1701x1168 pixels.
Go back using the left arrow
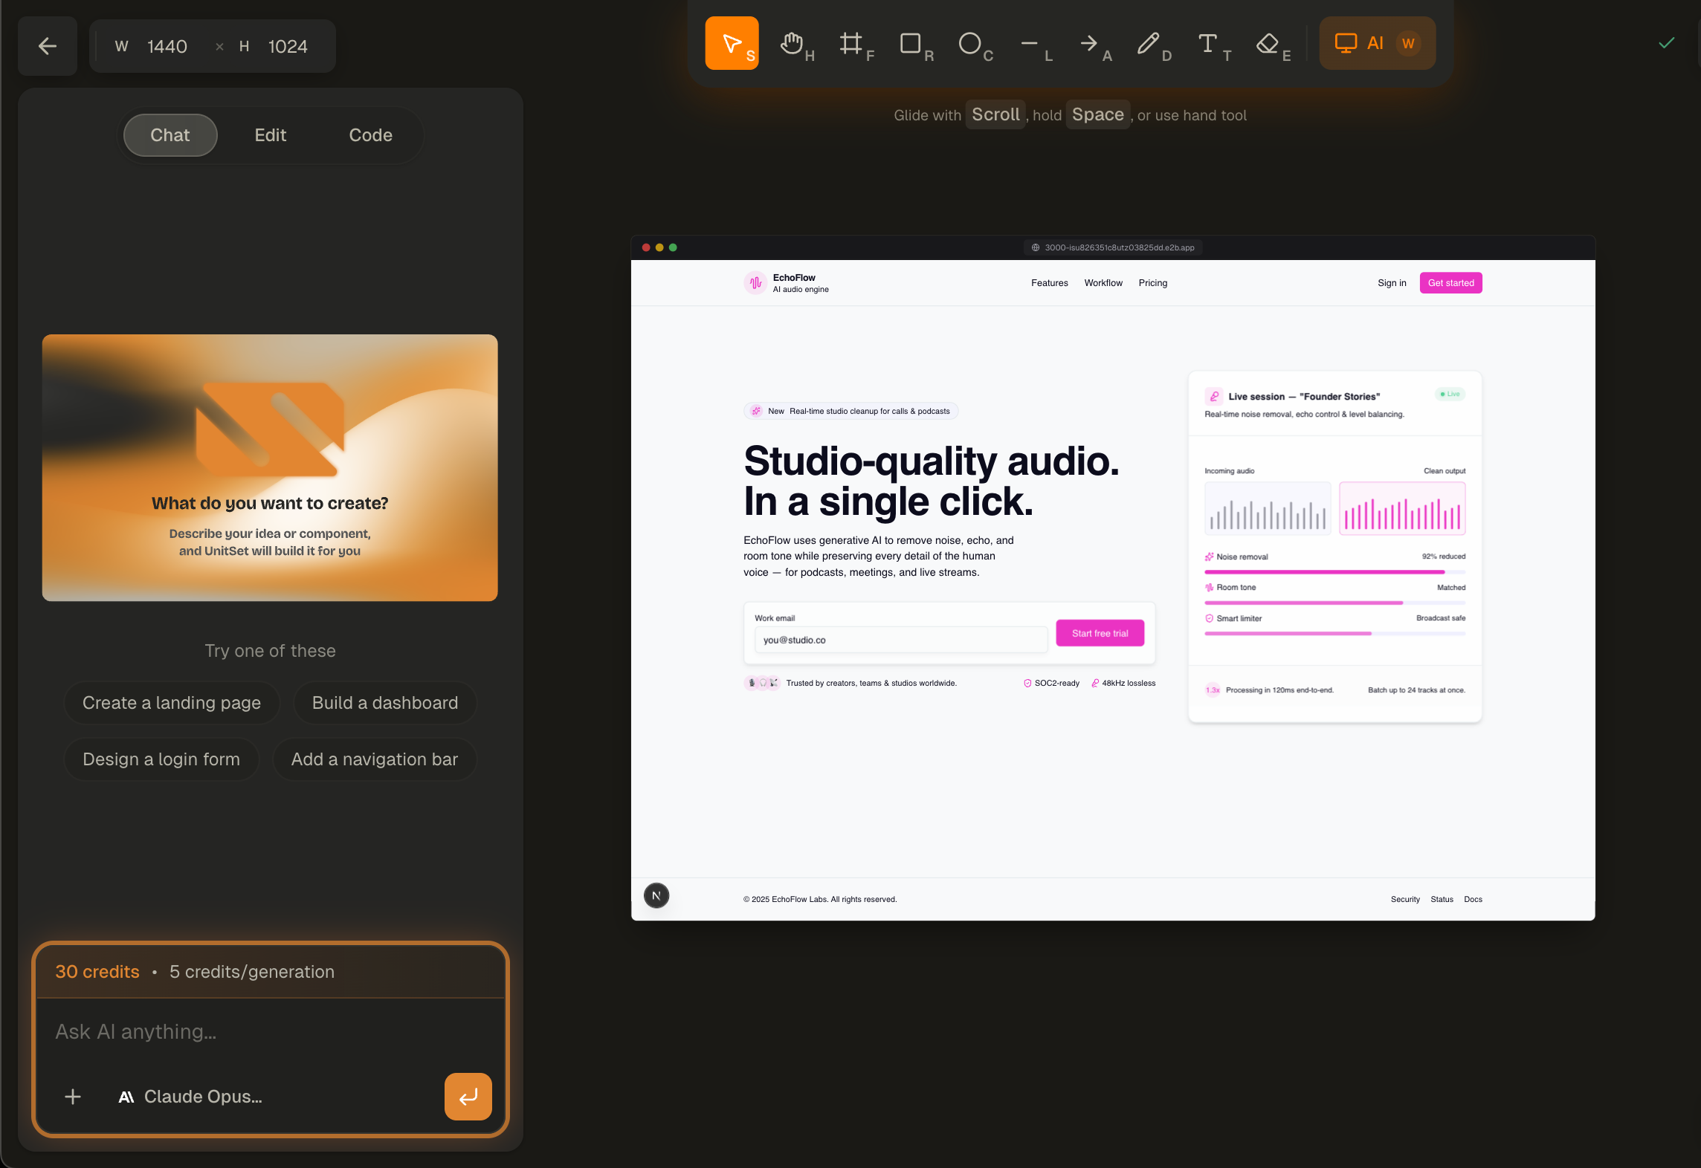pyautogui.click(x=48, y=46)
